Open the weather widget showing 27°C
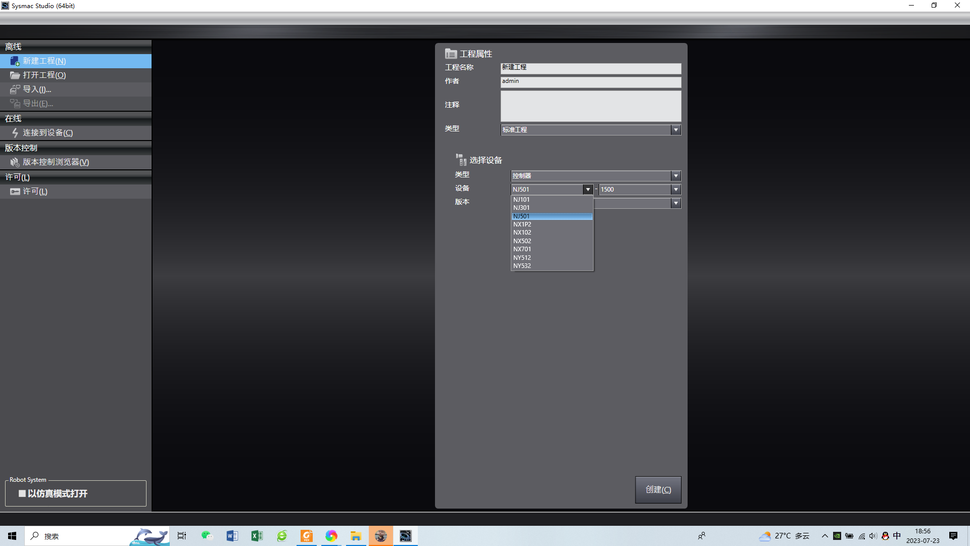The height and width of the screenshot is (546, 970). [x=784, y=536]
